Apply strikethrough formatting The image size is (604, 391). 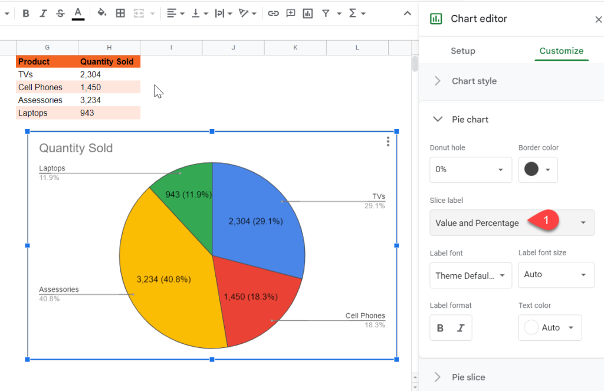(60, 12)
